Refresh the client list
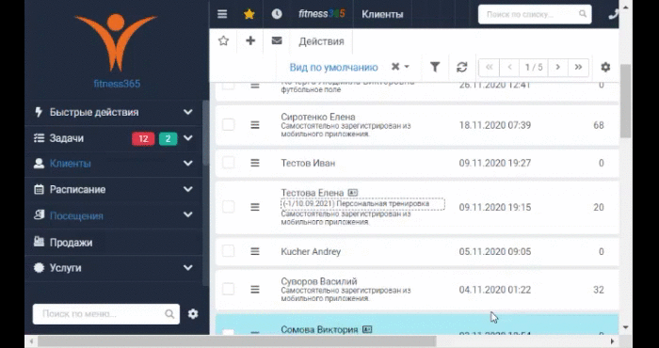 (462, 67)
